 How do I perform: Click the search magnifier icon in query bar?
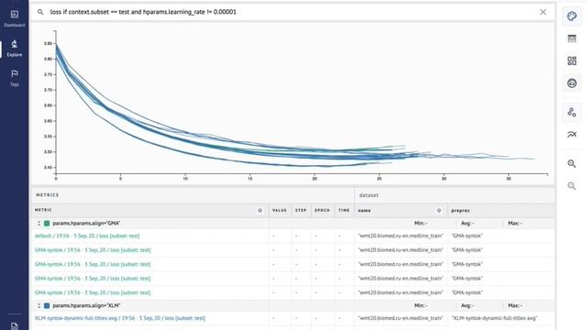pyautogui.click(x=40, y=12)
